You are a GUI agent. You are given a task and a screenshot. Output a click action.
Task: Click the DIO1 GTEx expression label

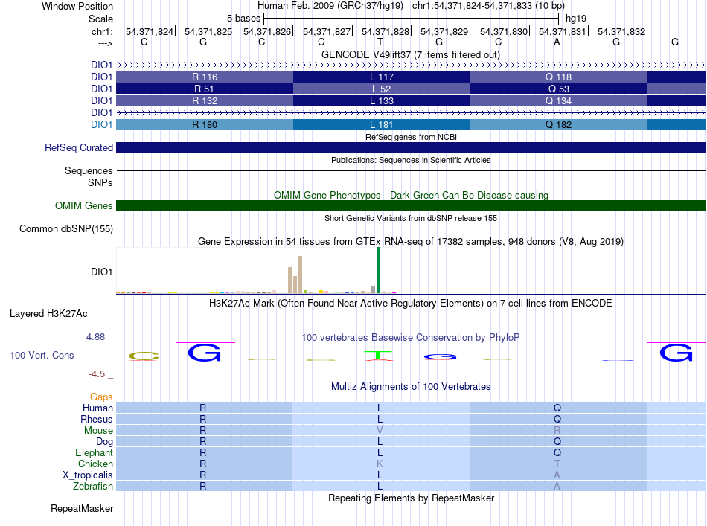[101, 272]
